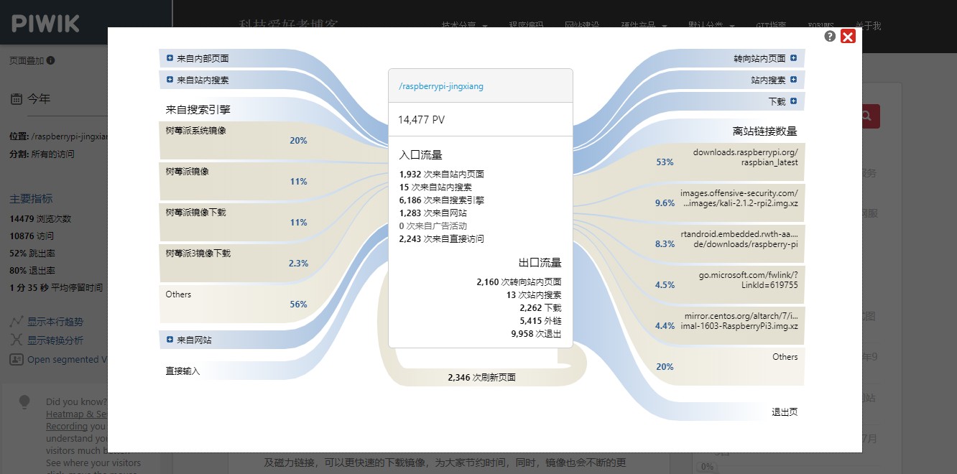957x474 pixels.
Task: Click 2,243 次来自直接访问 row
Action: coord(441,238)
